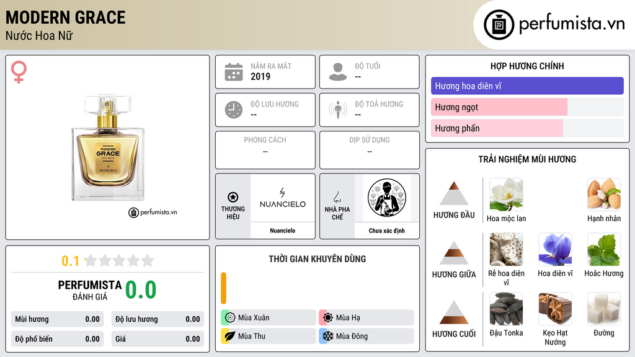Viewport: 635px width, 357px height.
Task: Click the nose icon above Nhà pha chế
Action: click(x=337, y=197)
